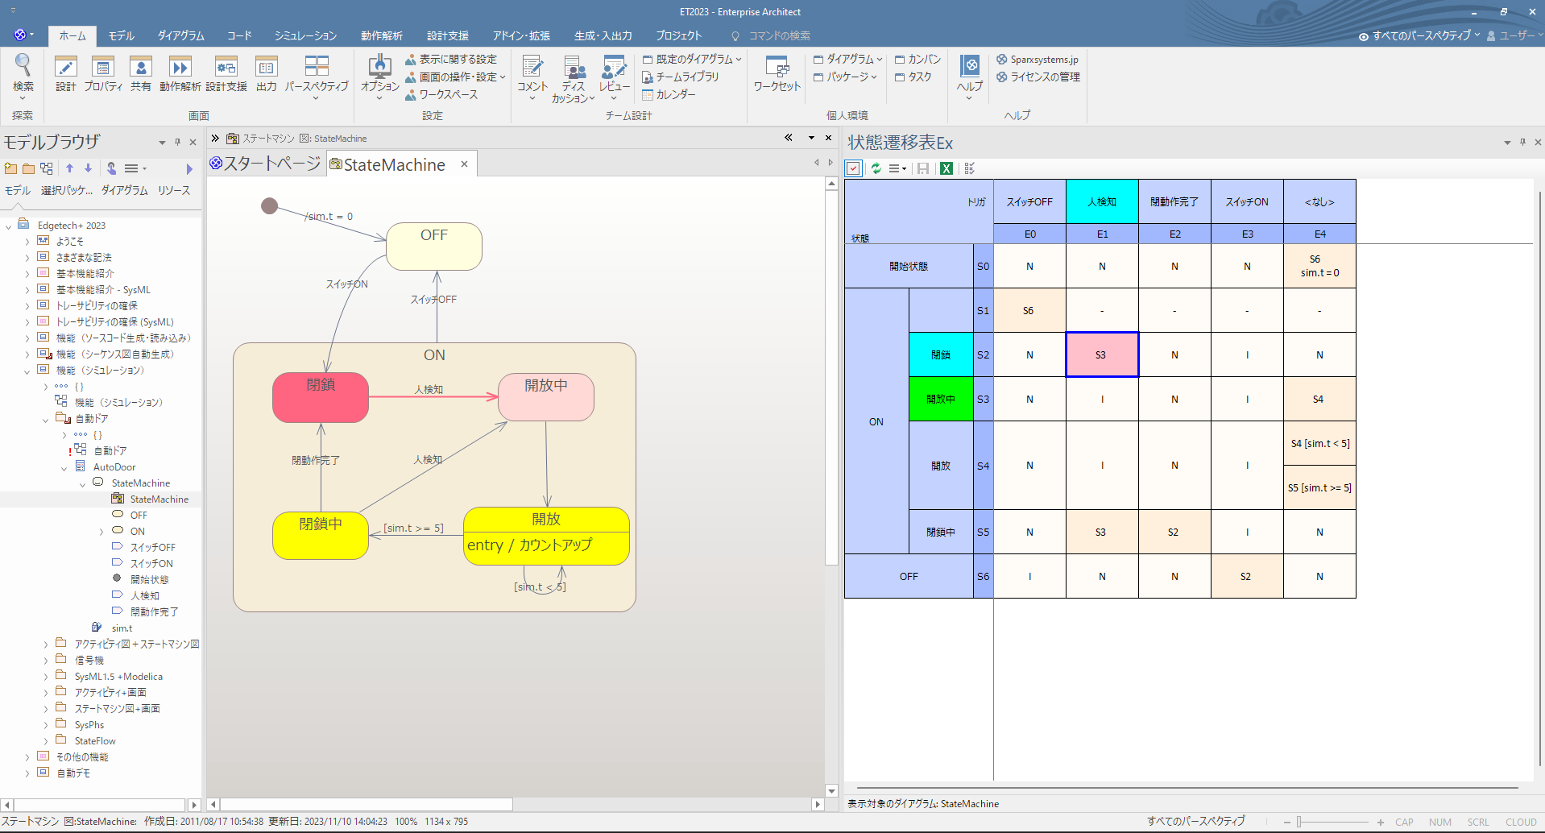Select the 開放 state in the diagram

546,536
